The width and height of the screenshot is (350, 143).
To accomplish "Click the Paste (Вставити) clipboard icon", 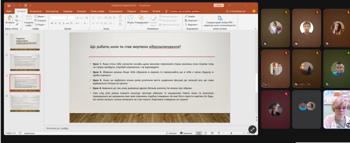I will [x=10, y=19].
